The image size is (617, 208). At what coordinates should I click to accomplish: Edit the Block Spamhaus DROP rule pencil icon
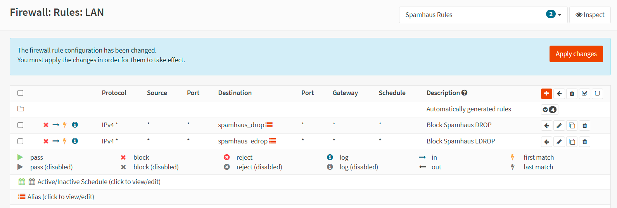point(559,126)
